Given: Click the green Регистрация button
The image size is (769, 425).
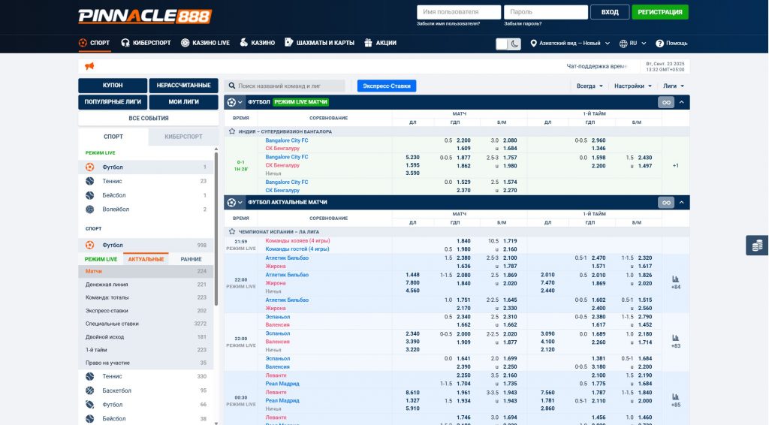Looking at the screenshot, I should pos(660,12).
